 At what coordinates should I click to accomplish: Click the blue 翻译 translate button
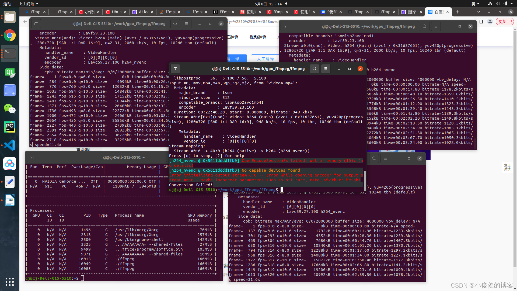(x=237, y=59)
